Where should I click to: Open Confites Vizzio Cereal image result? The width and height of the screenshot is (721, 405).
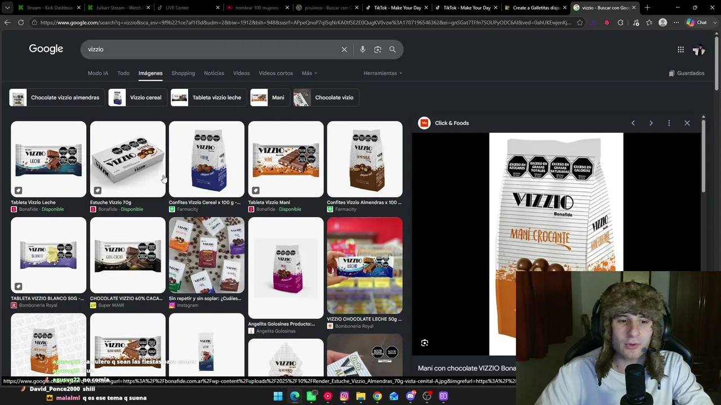coord(207,159)
